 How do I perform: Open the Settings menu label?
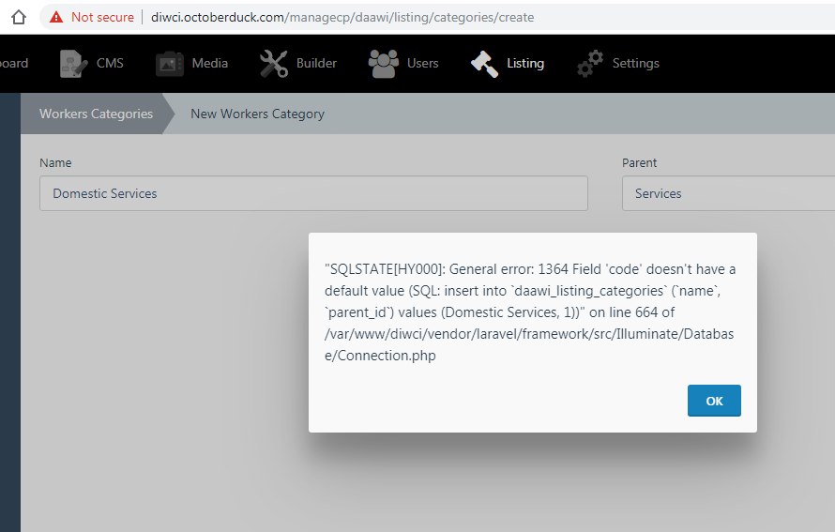click(636, 64)
